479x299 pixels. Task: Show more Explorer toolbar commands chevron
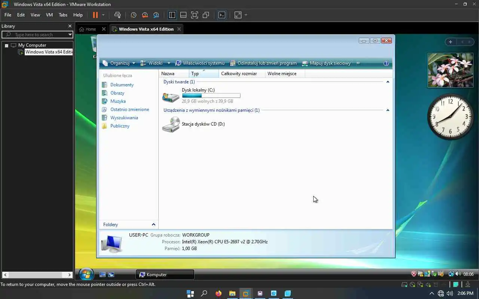pos(358,63)
